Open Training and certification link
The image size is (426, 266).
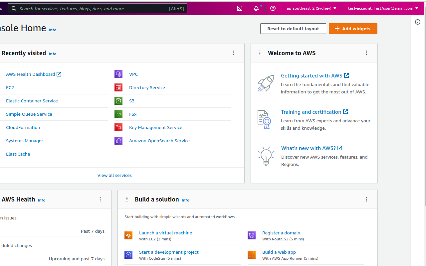[315, 112]
